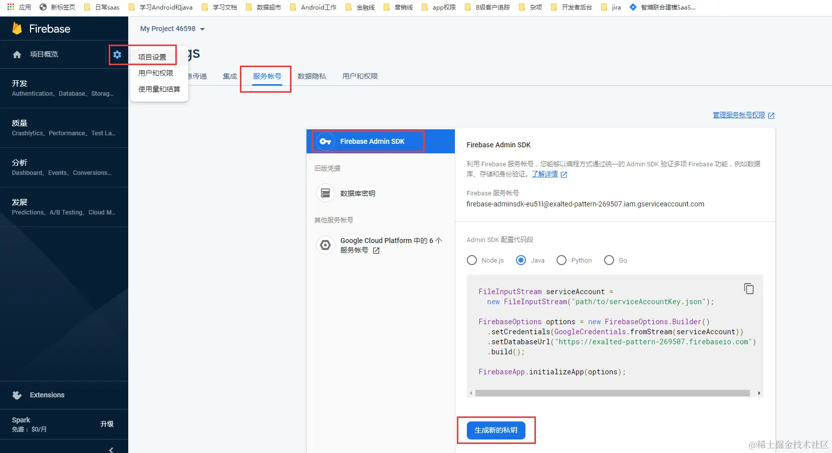Select the 数据库密钥 list item

(381, 193)
